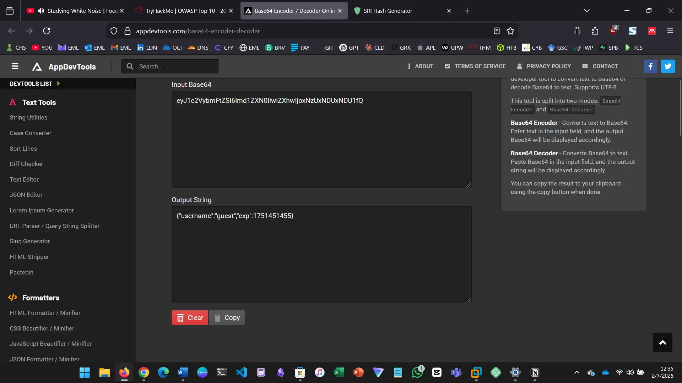The image size is (682, 383).
Task: Open the uBlock Origin extension icon
Action: 613,31
